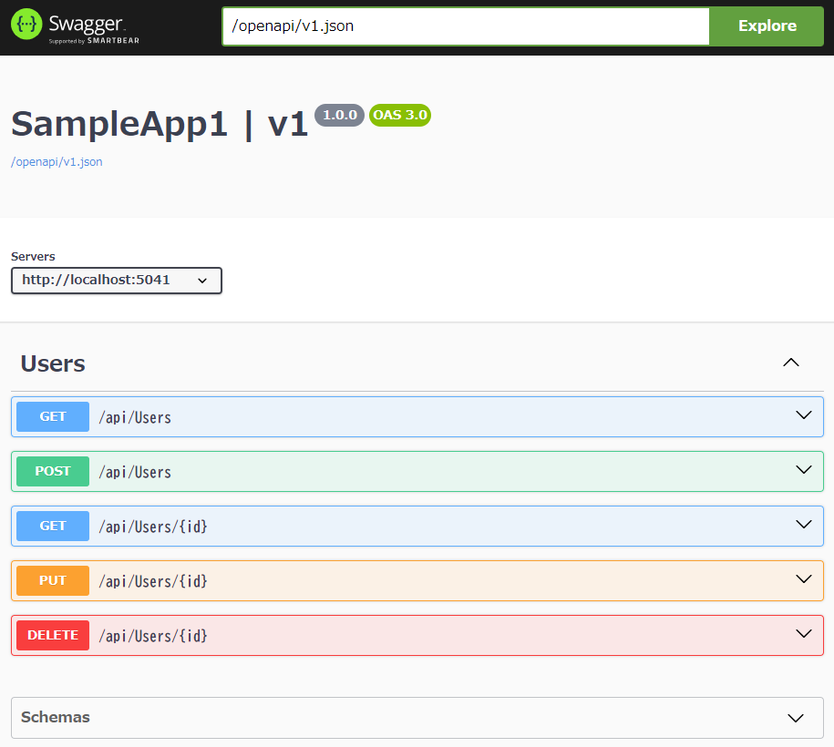Image resolution: width=834 pixels, height=747 pixels.
Task: Click the /api/Users/{id} path in DELETE row
Action: point(153,637)
